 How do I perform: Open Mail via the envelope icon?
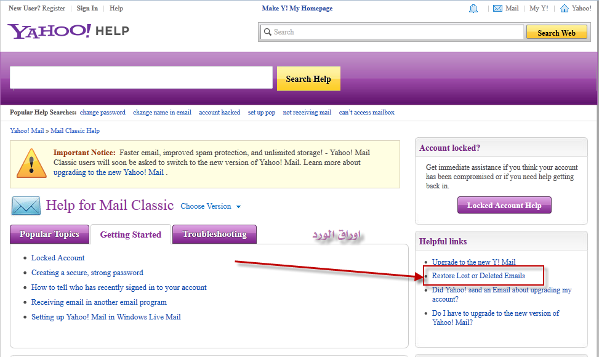(x=497, y=9)
